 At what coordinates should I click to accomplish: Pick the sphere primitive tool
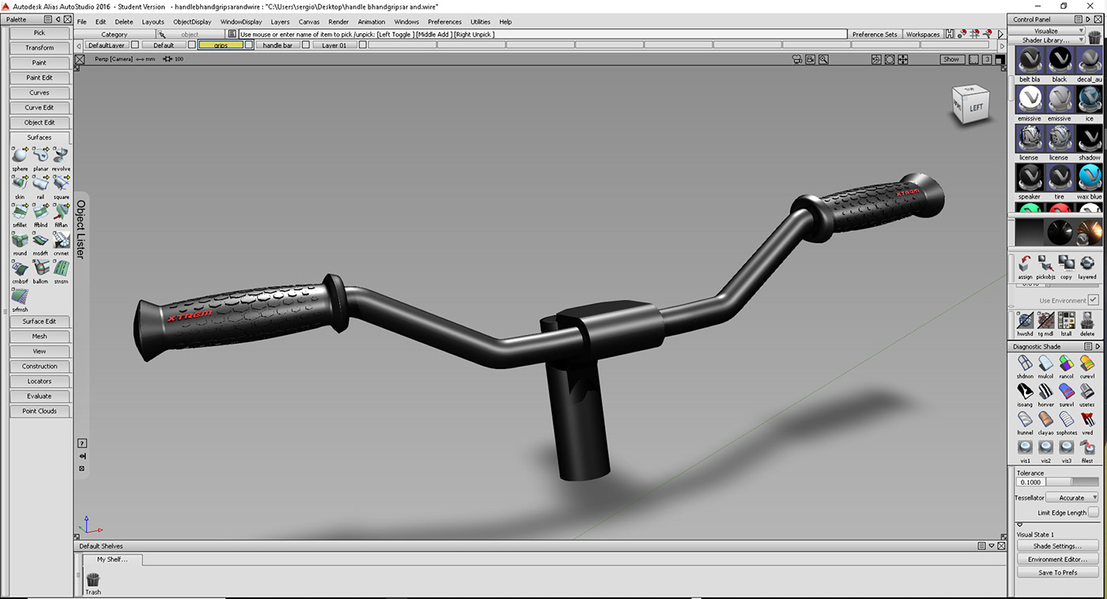coord(20,156)
